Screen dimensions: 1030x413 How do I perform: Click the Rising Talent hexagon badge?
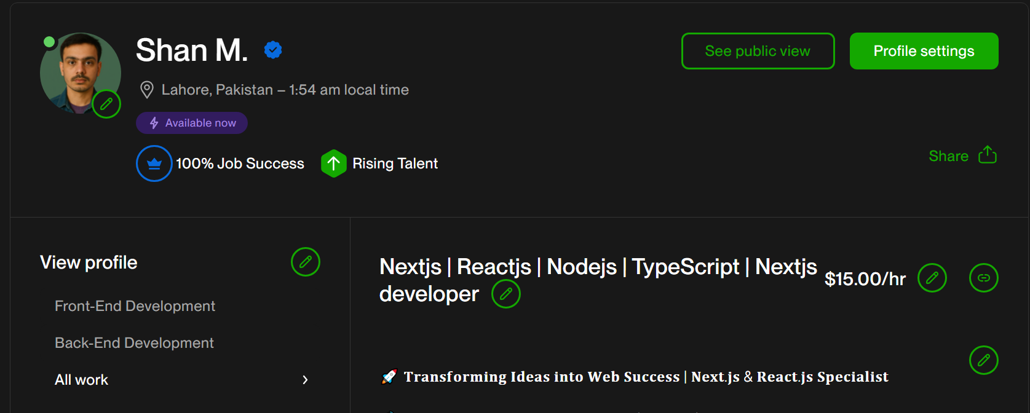pos(333,163)
